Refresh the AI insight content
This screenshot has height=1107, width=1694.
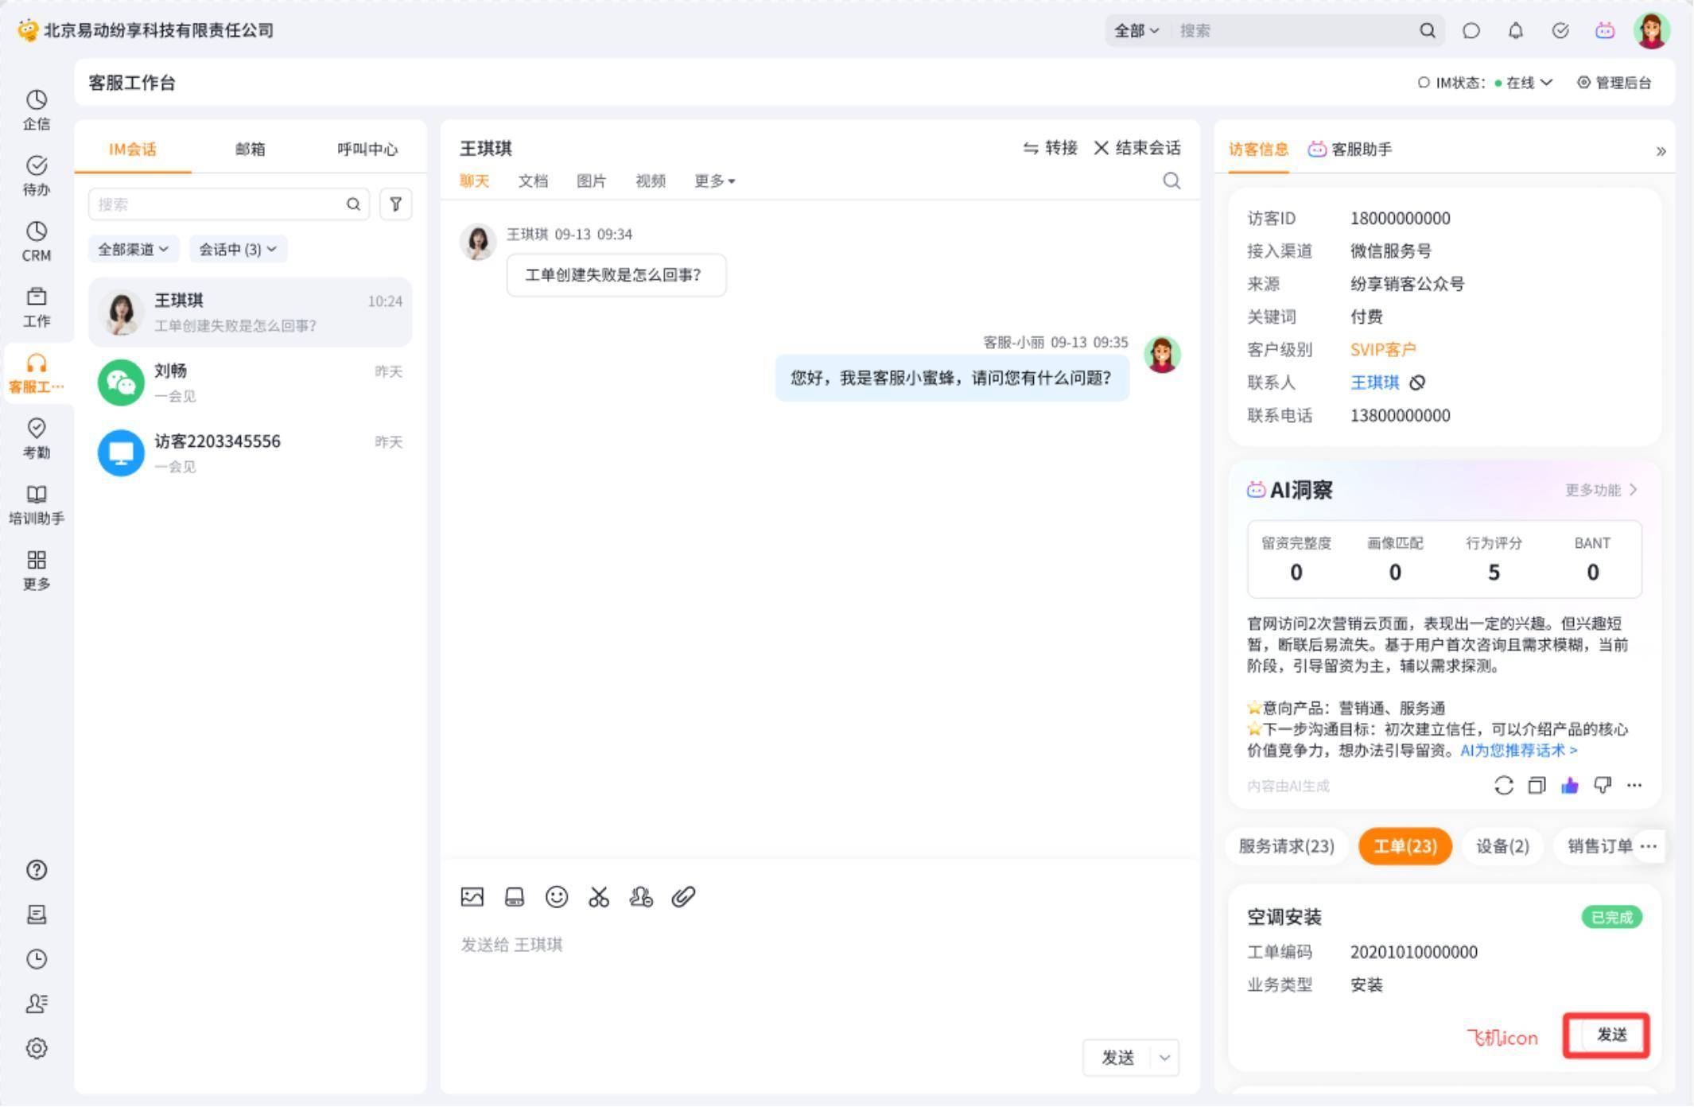(x=1503, y=786)
